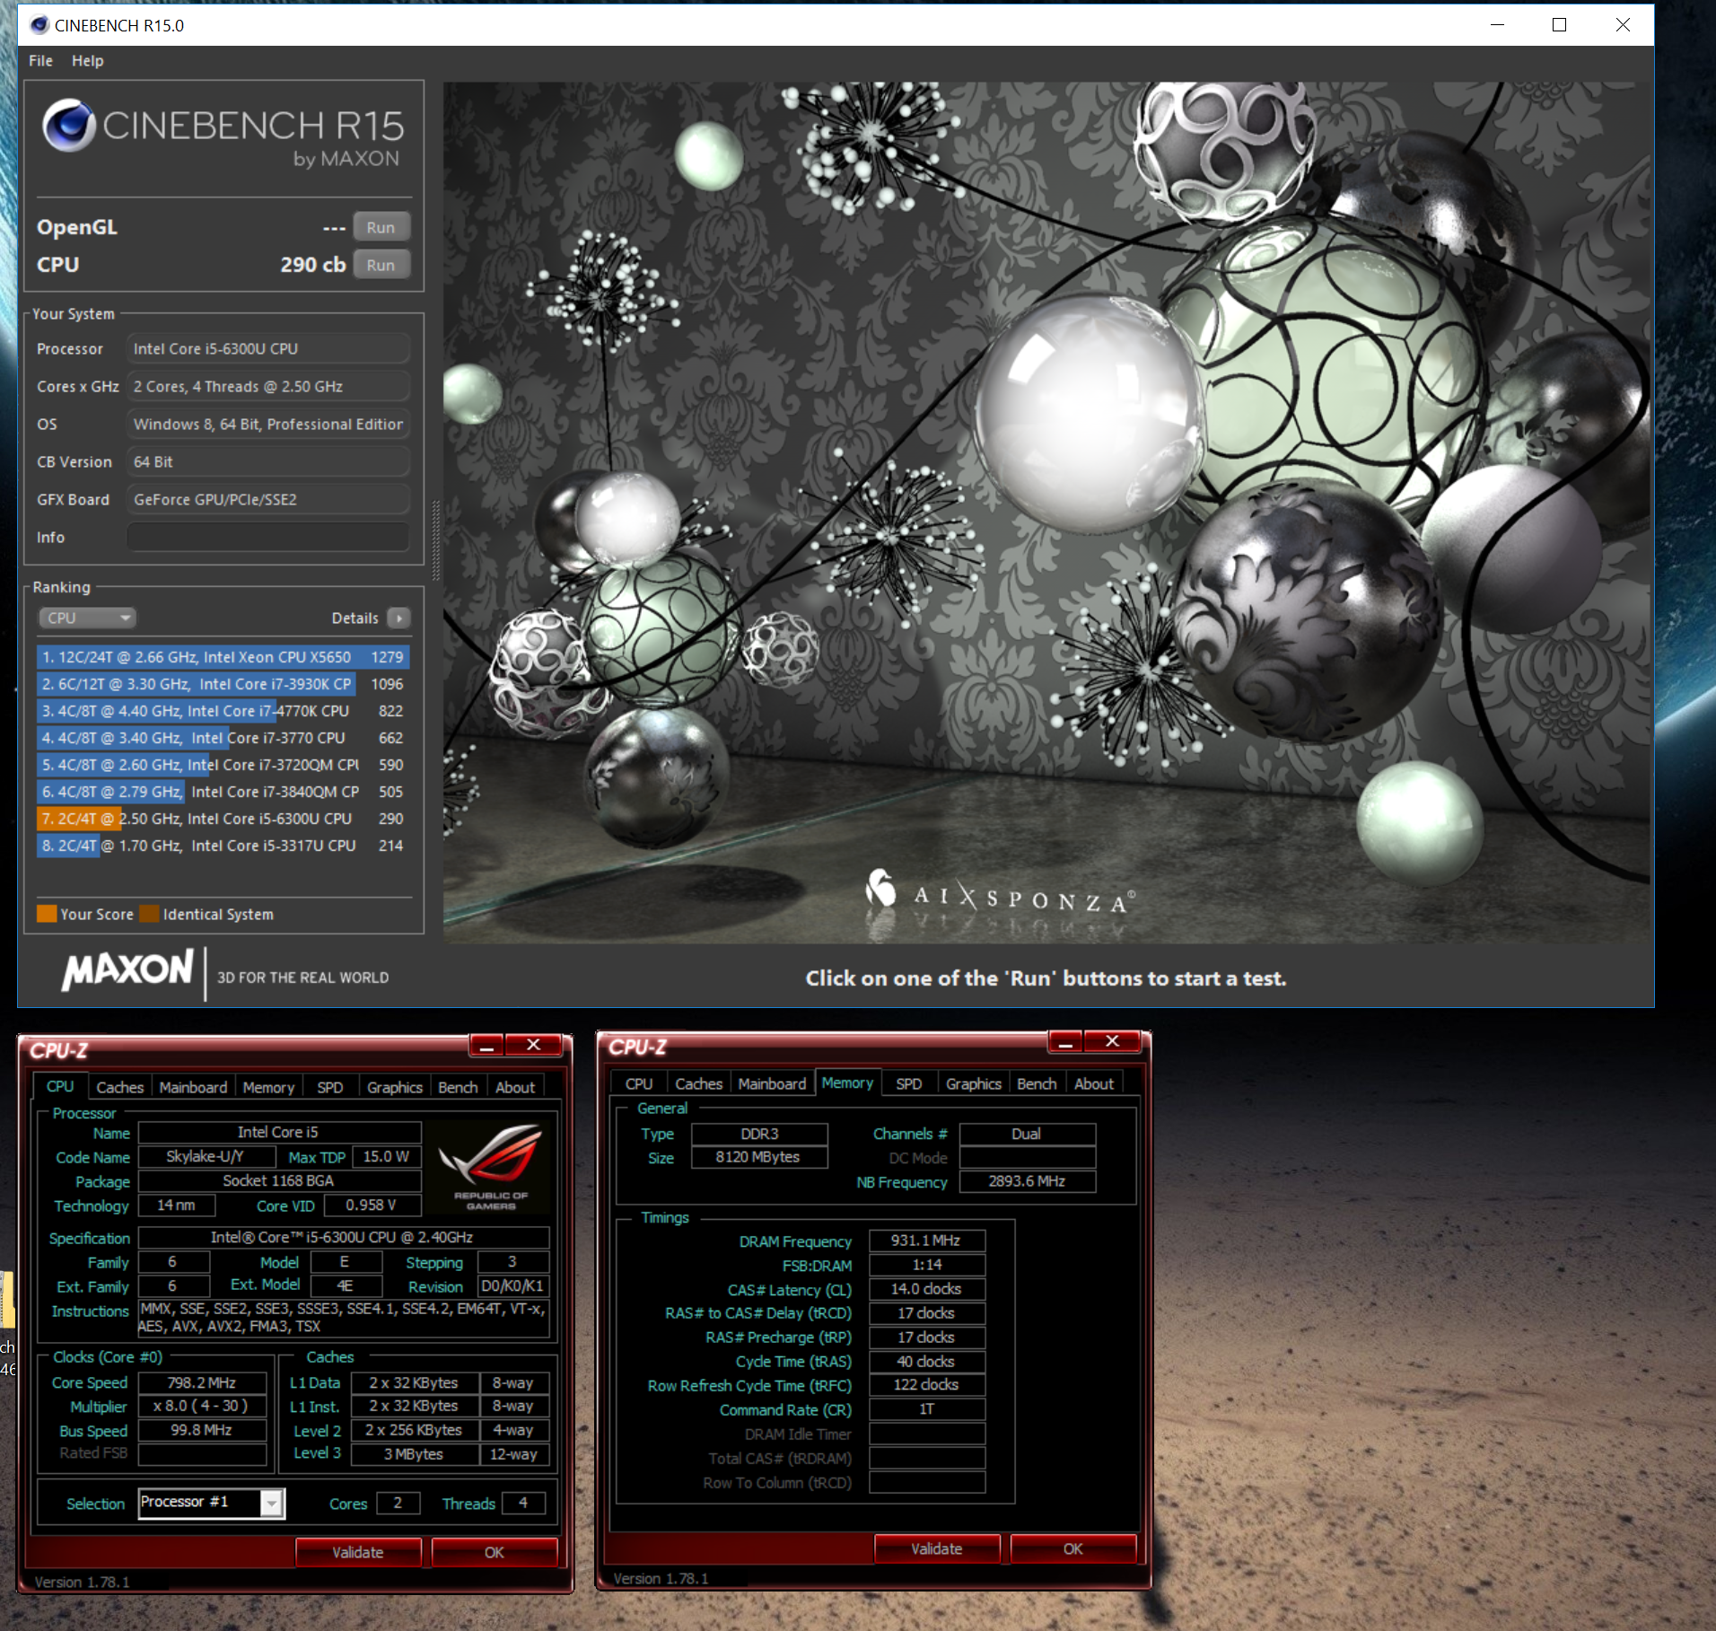Open Caches tab in right CPU-Z window
Screen dimensions: 1716x1631
click(x=698, y=1083)
